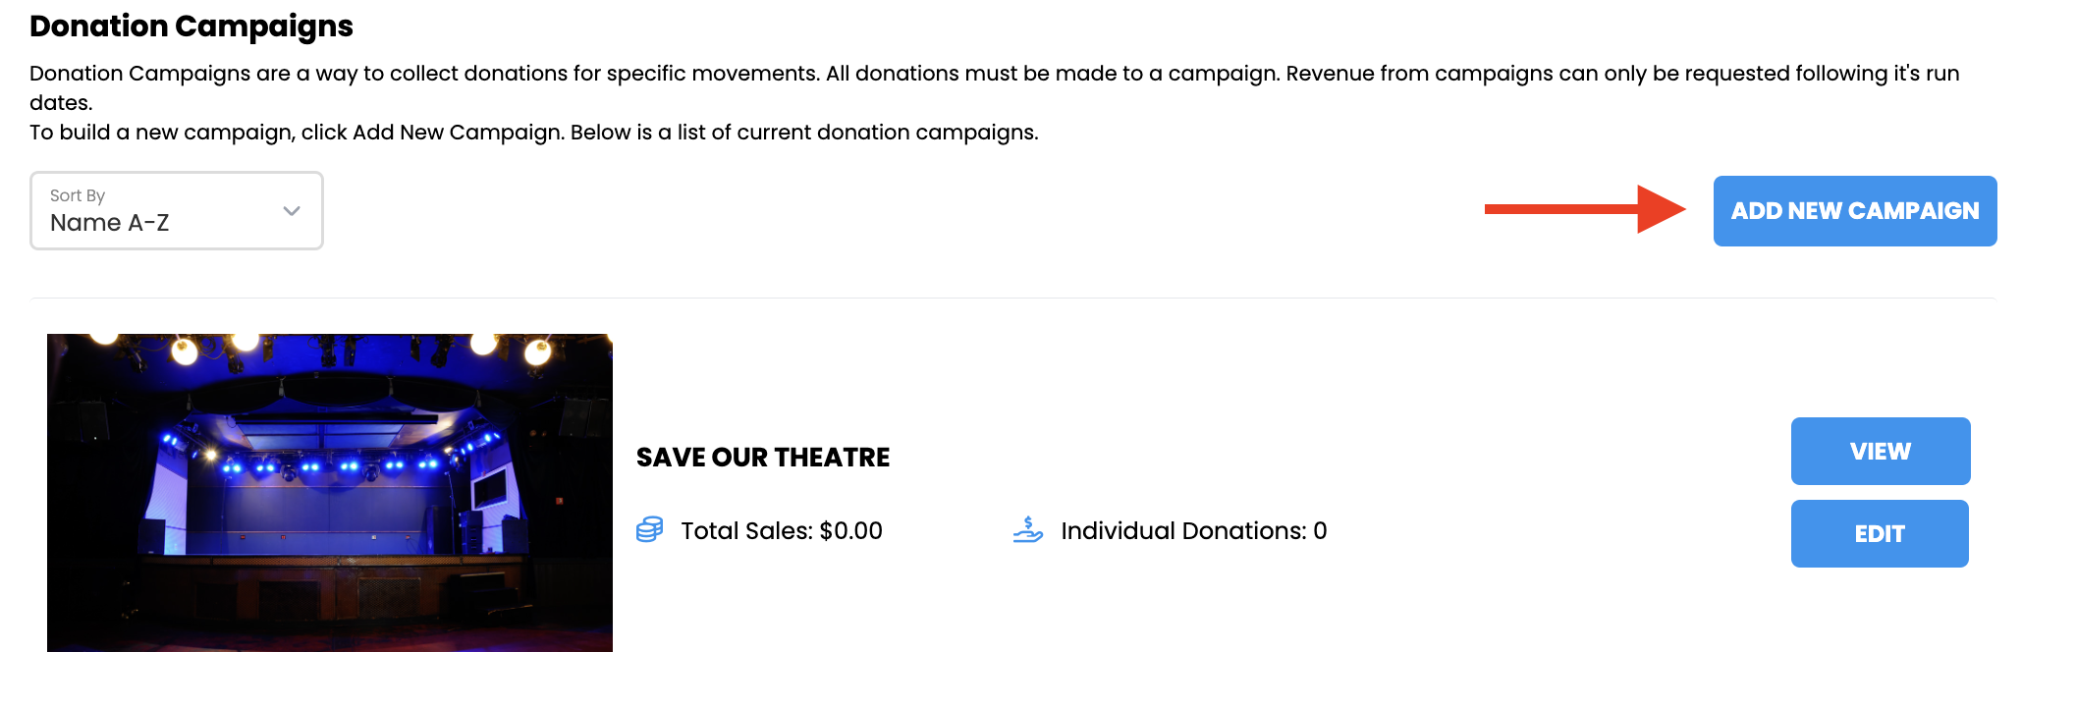The height and width of the screenshot is (707, 2076).
Task: Click the Individual Donations: 0 text
Action: (1194, 531)
